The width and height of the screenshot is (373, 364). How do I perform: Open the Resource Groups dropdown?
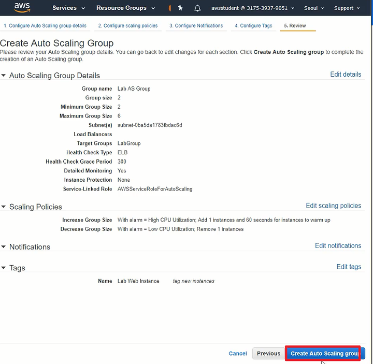pos(125,8)
